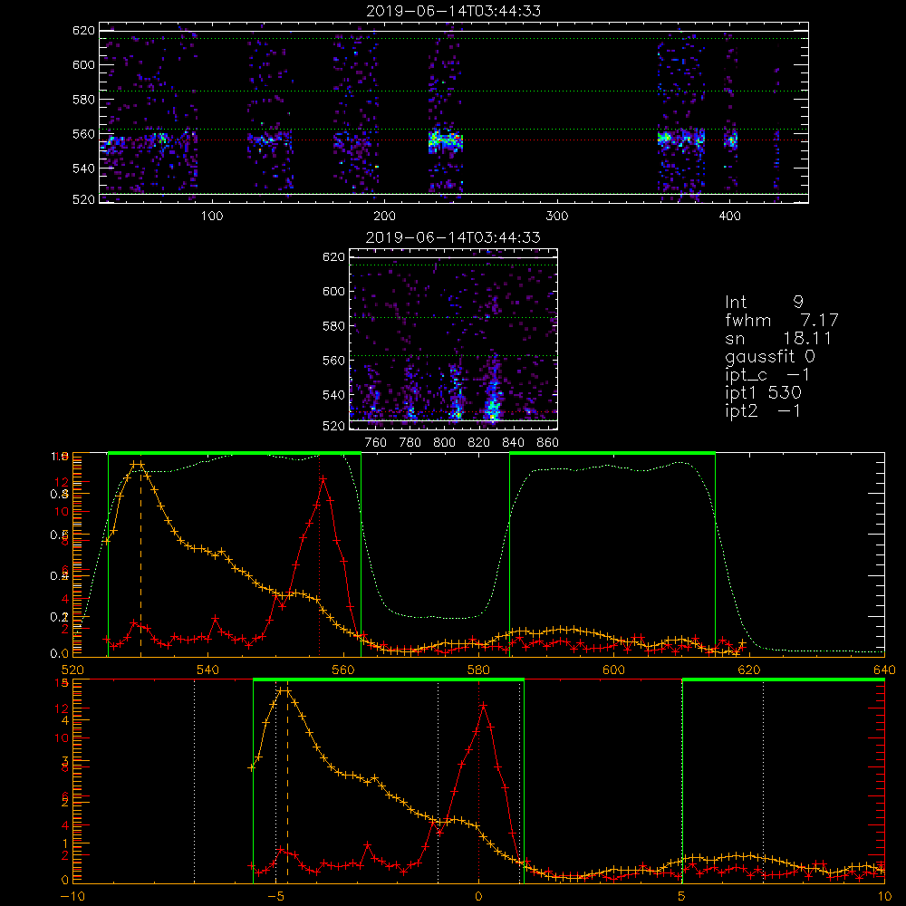906x906 pixels.
Task: Select the 'ipt2 -1' readout line
Action: point(763,410)
